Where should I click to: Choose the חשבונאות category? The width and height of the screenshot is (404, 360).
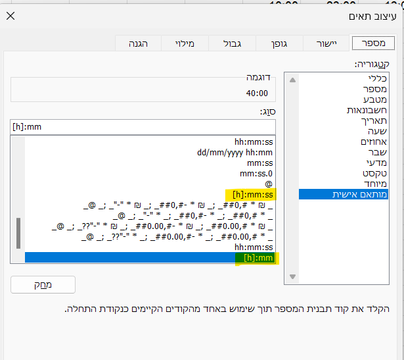(343, 110)
